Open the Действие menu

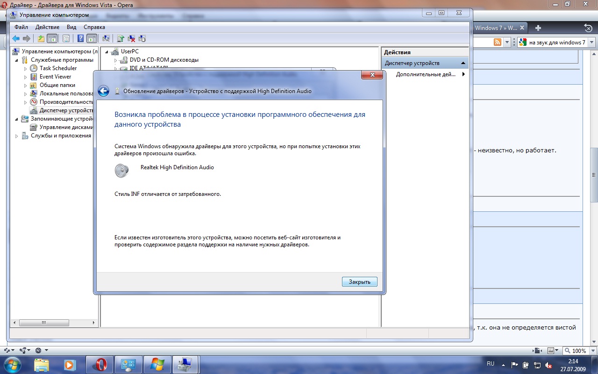tap(47, 27)
